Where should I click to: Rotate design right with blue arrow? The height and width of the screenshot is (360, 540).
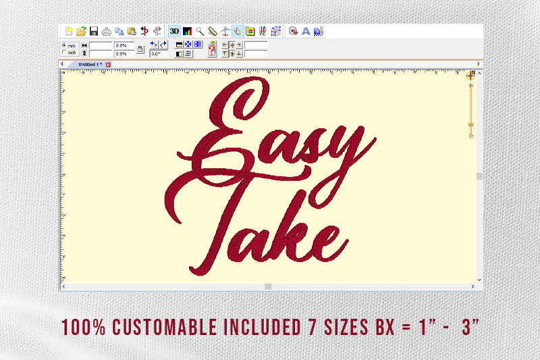[x=163, y=45]
